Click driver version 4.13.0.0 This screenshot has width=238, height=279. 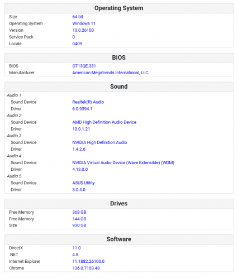(80, 169)
